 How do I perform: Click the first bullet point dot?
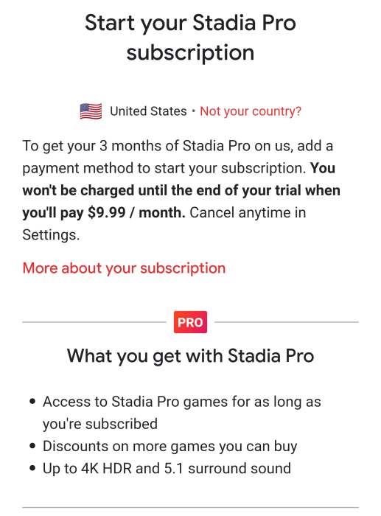pos(32,402)
